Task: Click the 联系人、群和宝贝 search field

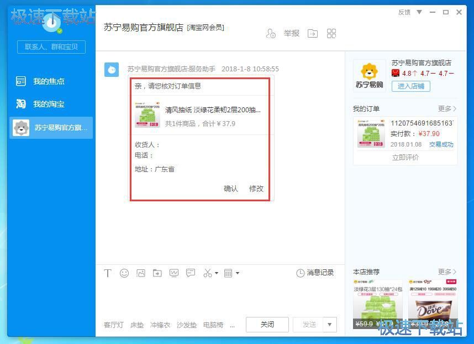Action: point(51,47)
